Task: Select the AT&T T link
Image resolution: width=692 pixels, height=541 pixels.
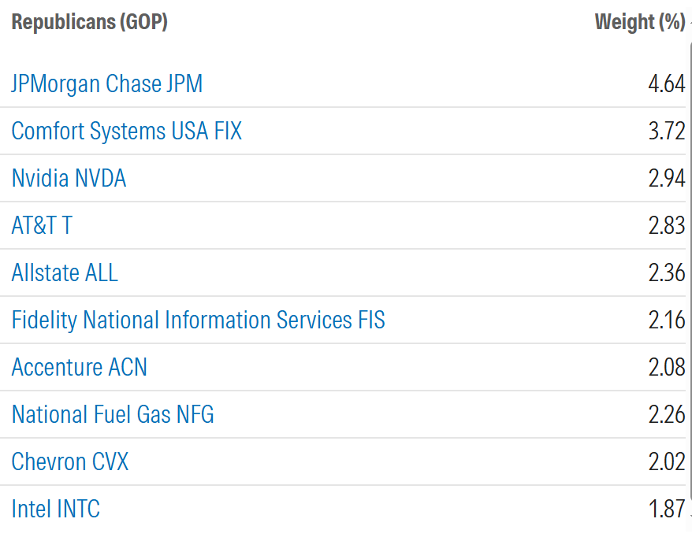Action: click(x=42, y=225)
